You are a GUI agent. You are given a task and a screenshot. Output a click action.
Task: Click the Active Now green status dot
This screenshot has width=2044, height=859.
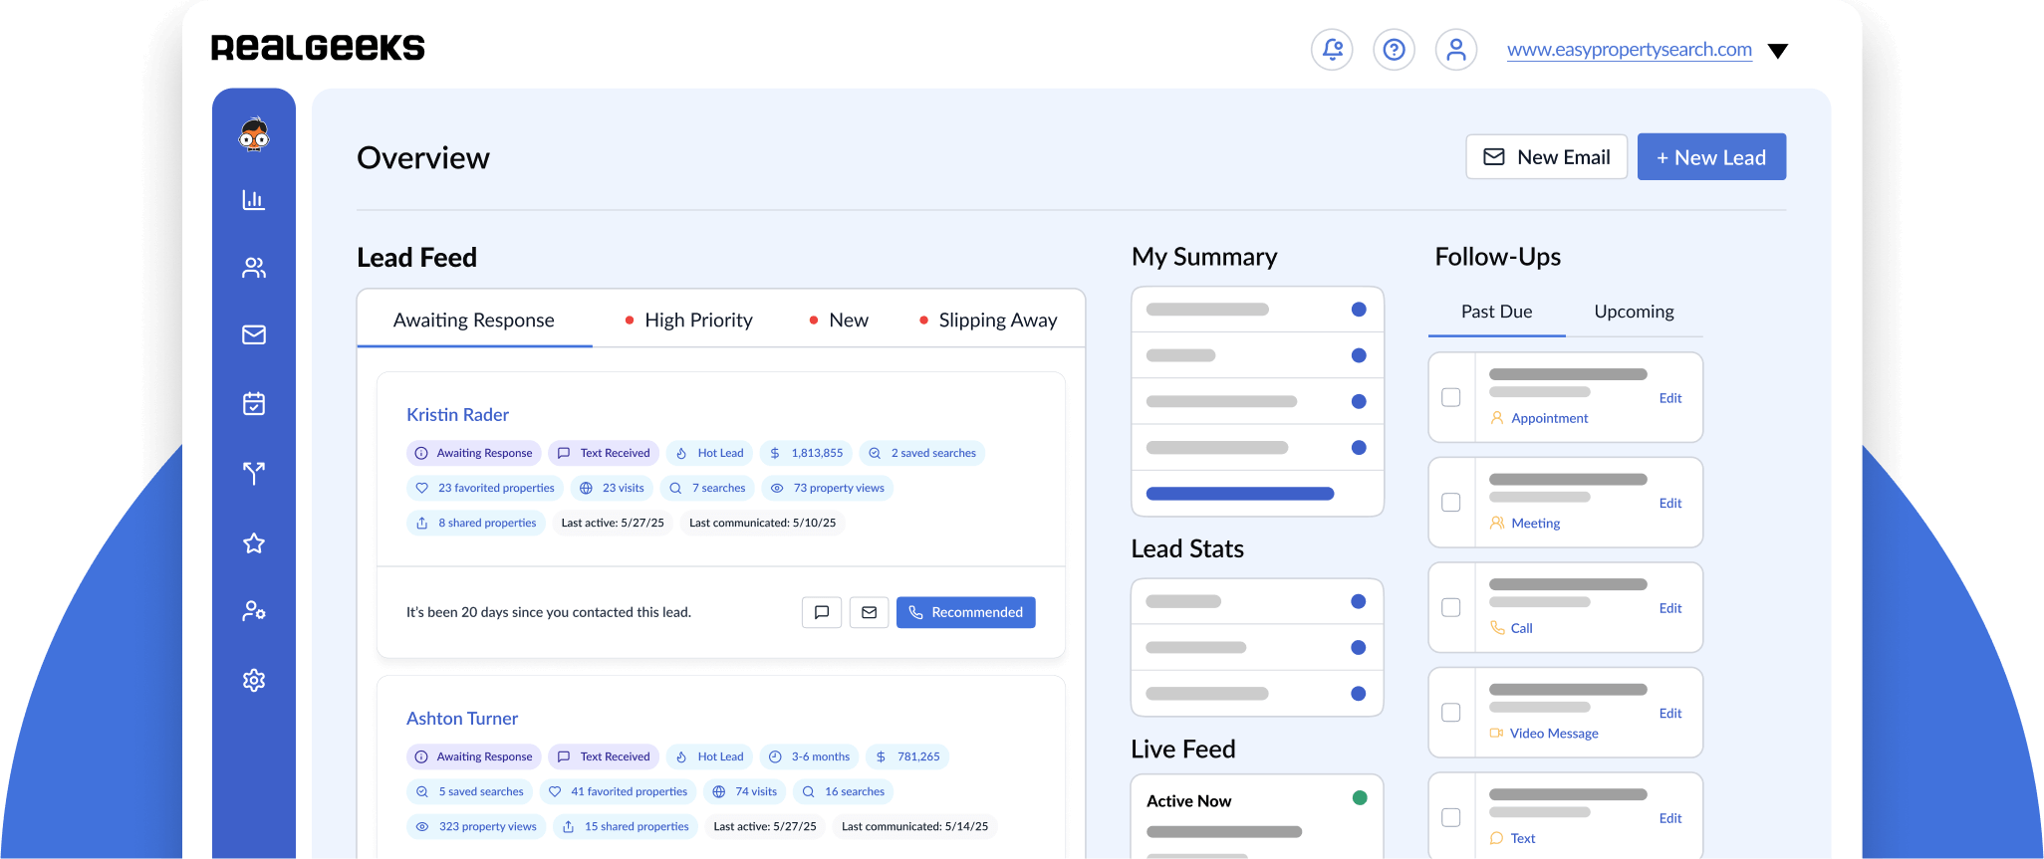click(1360, 798)
